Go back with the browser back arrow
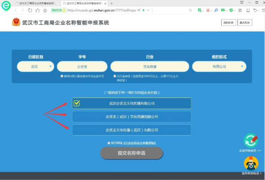 [15, 11]
